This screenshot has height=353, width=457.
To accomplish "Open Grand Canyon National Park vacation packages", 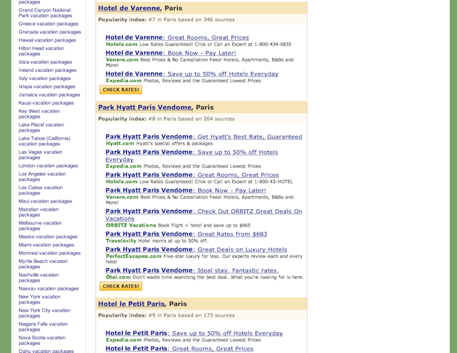I will [x=45, y=13].
